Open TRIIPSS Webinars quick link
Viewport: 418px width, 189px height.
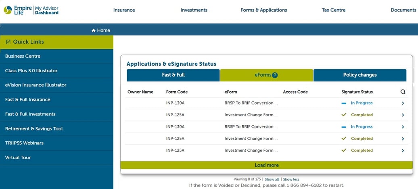tap(56, 143)
